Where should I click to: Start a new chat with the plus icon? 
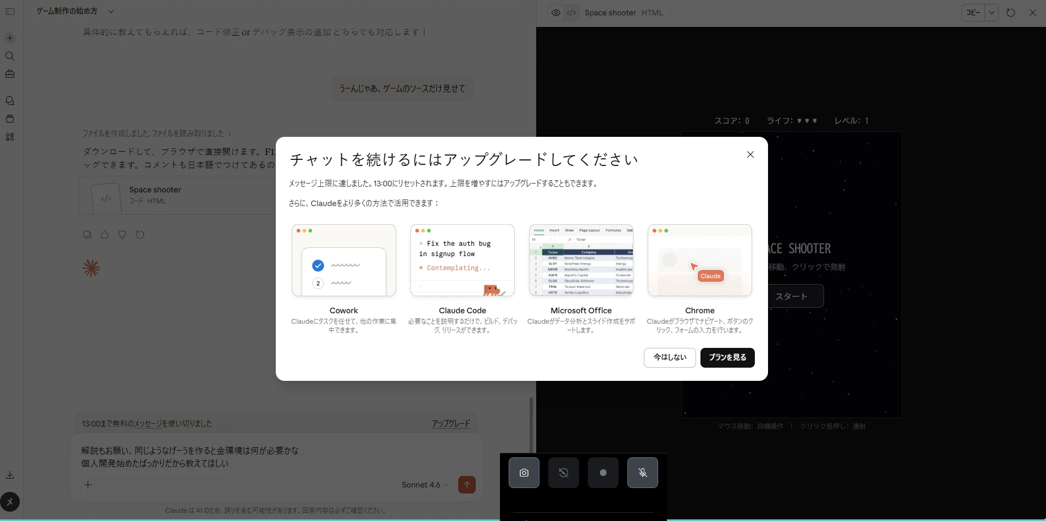tap(10, 38)
